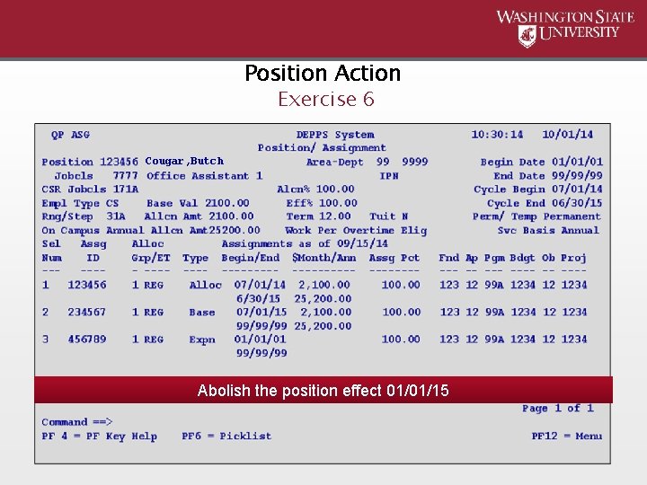Click the End Date 99/99/99 header value

(x=577, y=176)
